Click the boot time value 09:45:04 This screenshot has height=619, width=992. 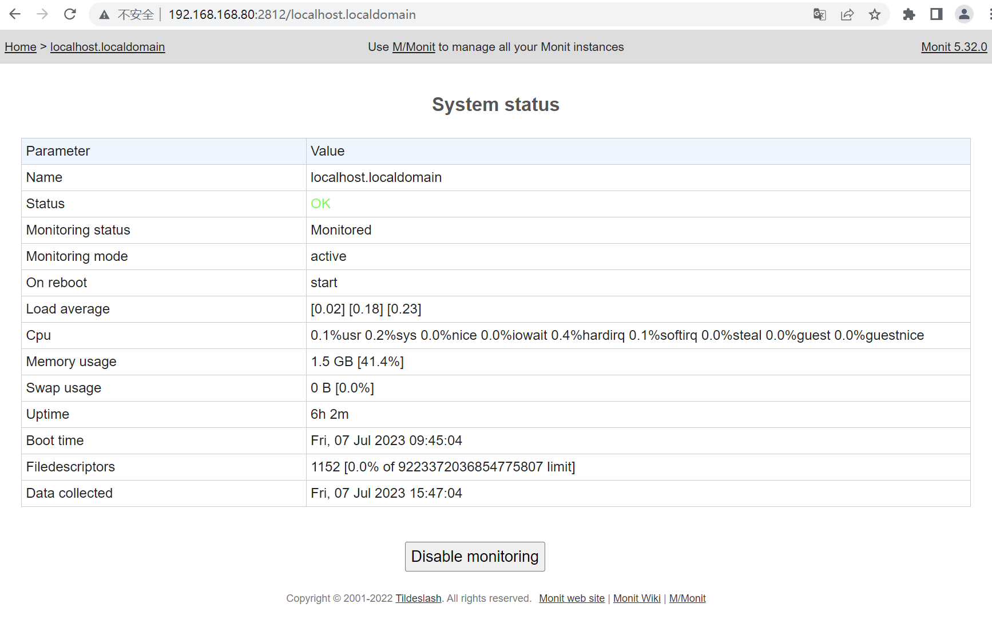435,441
